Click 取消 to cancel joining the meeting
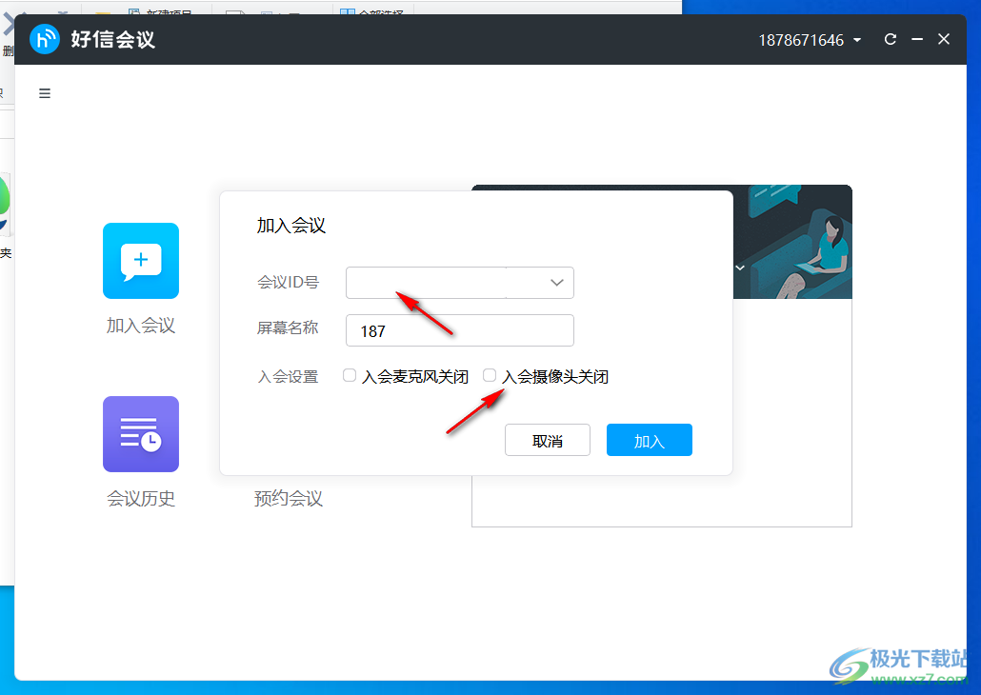 pos(548,439)
